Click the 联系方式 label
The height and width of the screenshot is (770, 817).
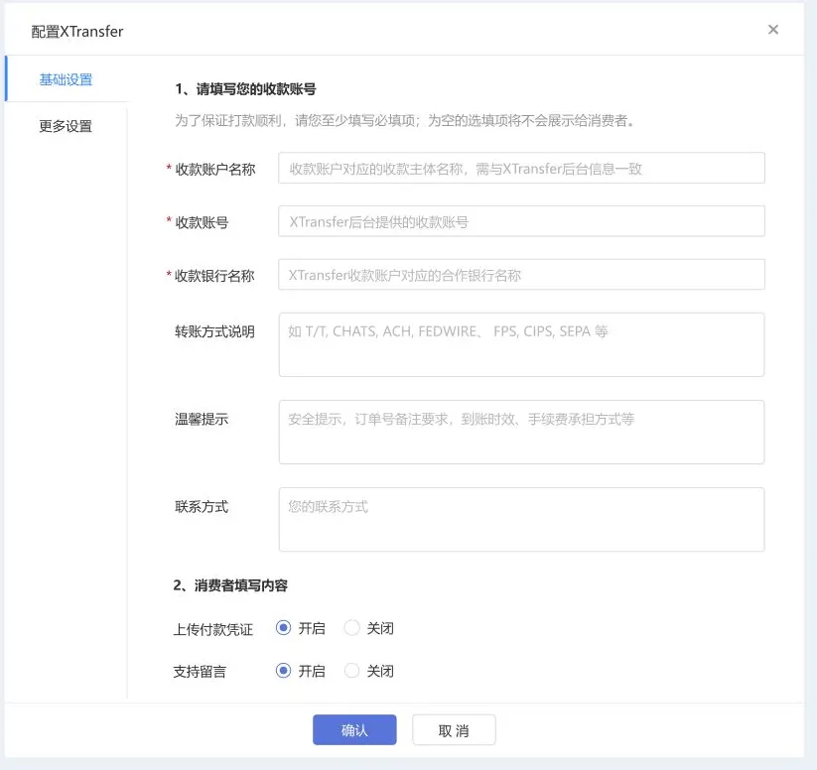tap(202, 506)
